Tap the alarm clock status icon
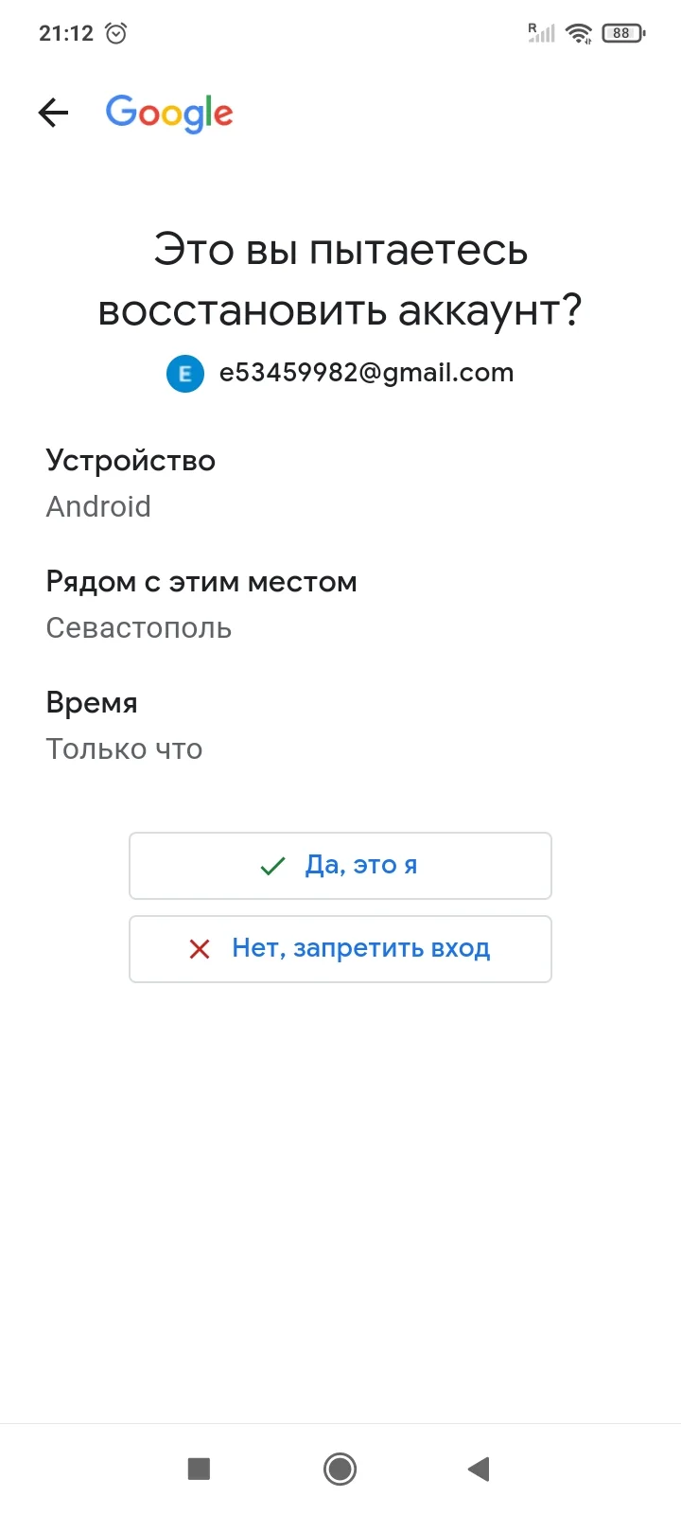This screenshot has height=1514, width=681. [116, 33]
